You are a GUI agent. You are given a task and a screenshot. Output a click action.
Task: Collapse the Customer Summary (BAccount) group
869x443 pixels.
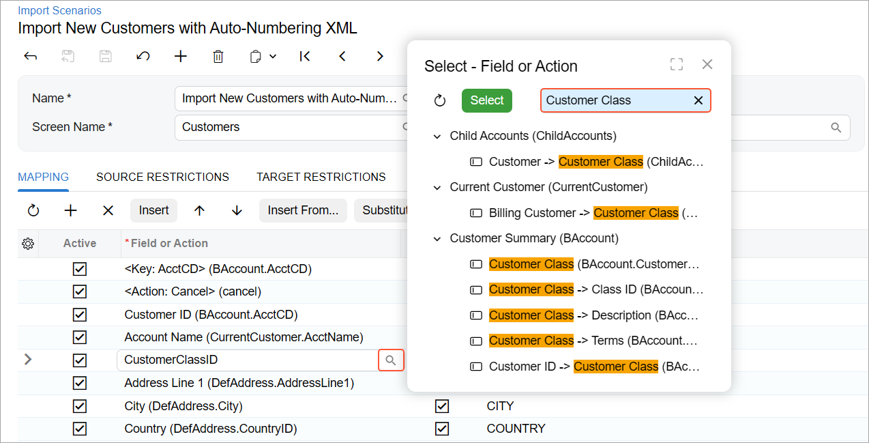(x=437, y=238)
